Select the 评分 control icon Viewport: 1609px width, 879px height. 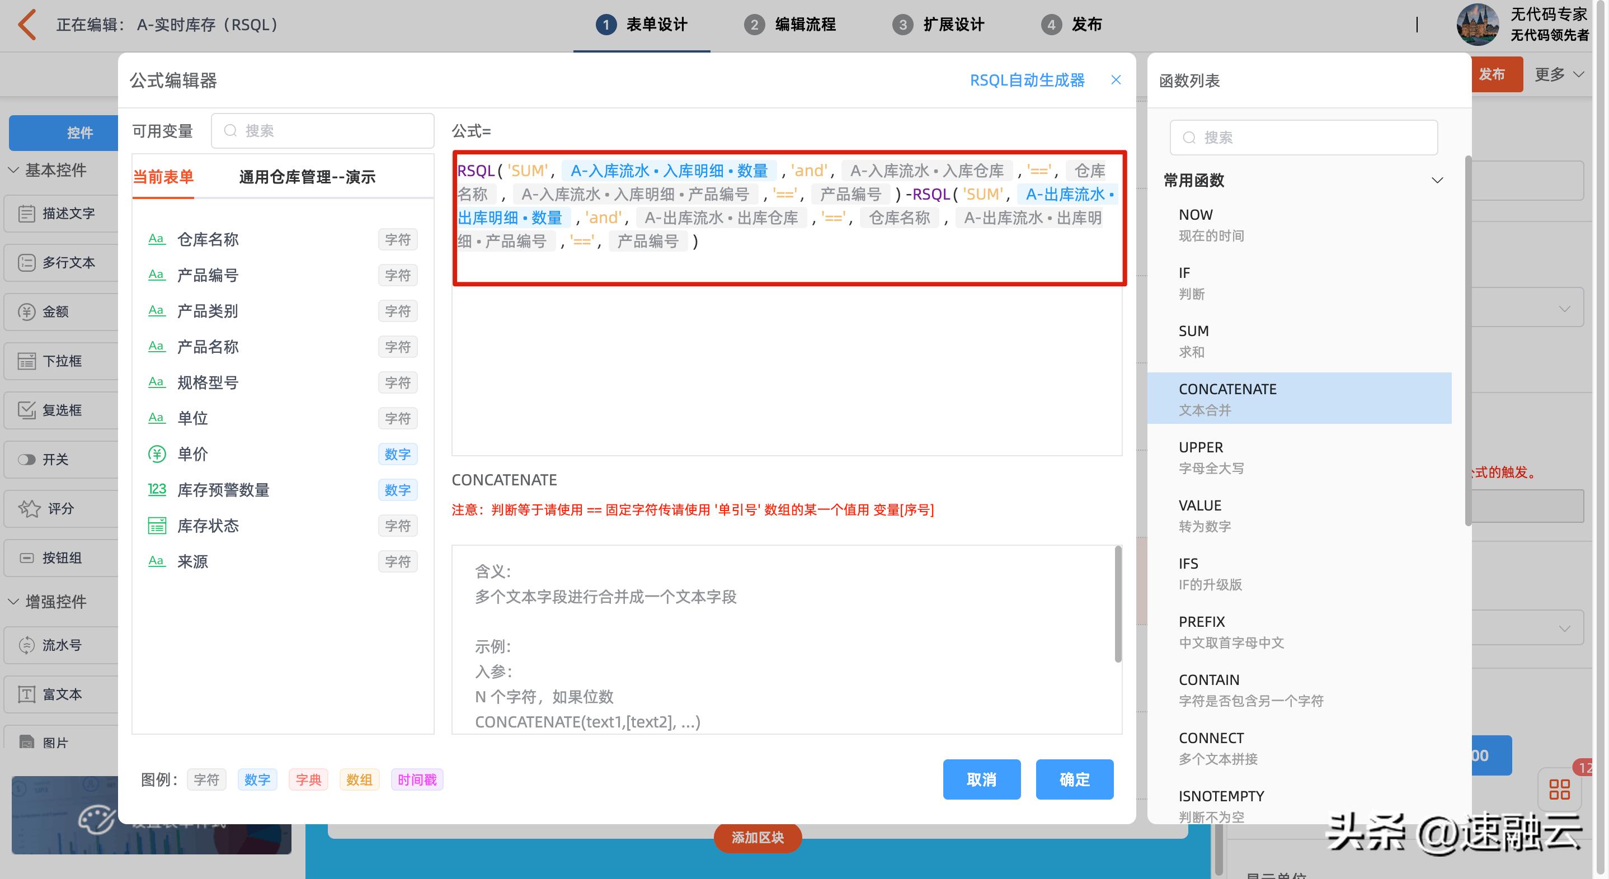[29, 508]
